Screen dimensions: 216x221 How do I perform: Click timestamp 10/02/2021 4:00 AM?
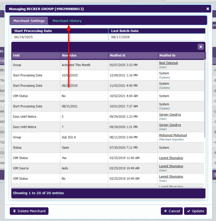pyautogui.click(x=123, y=96)
